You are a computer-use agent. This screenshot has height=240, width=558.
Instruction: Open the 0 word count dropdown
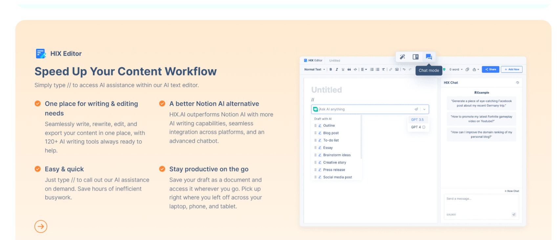(456, 70)
